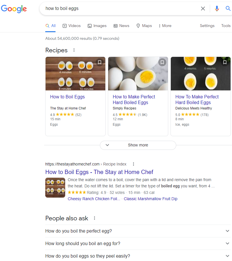Open the News results tab
The image size is (232, 261).
tap(121, 26)
